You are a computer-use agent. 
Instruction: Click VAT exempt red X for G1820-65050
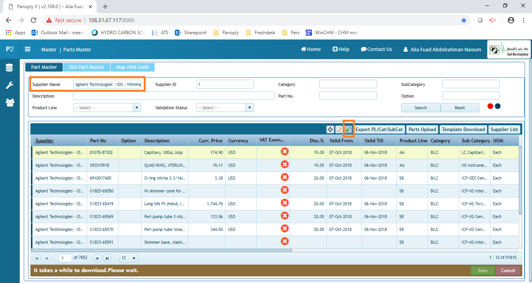(x=285, y=190)
